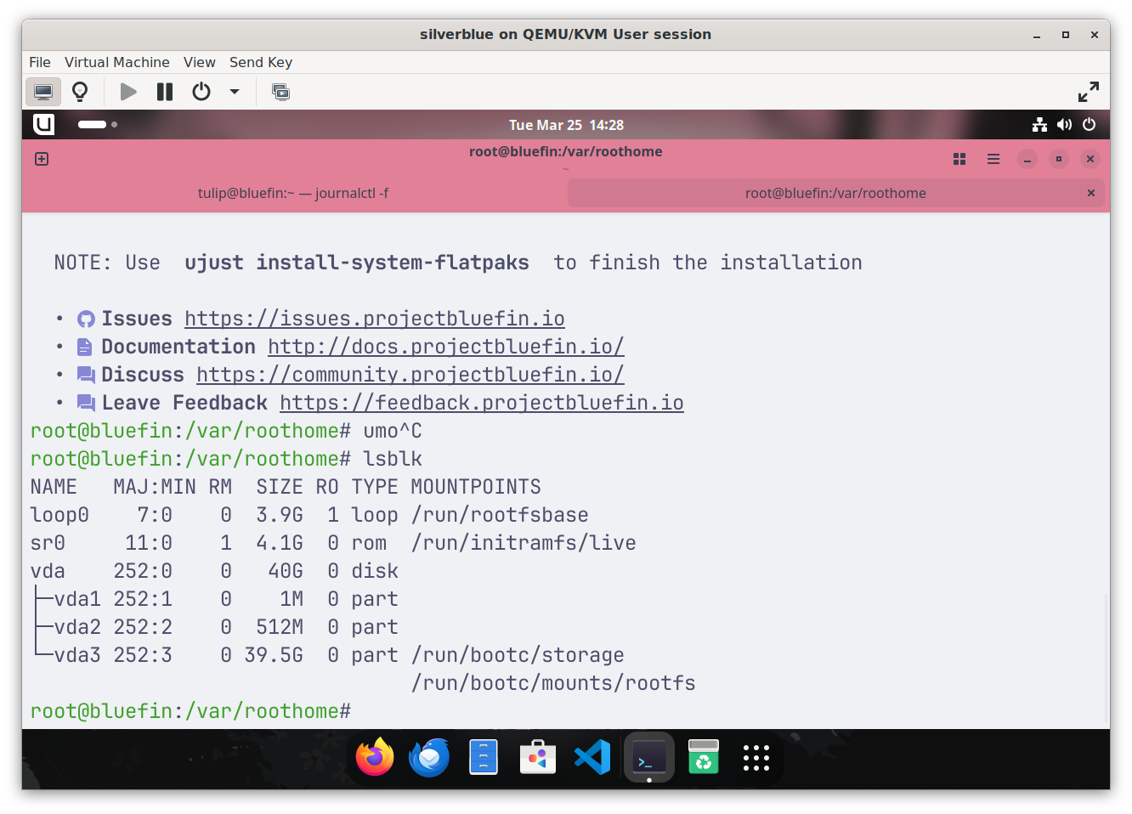
Task: Open the blue file cabinet app in the dock
Action: [484, 757]
